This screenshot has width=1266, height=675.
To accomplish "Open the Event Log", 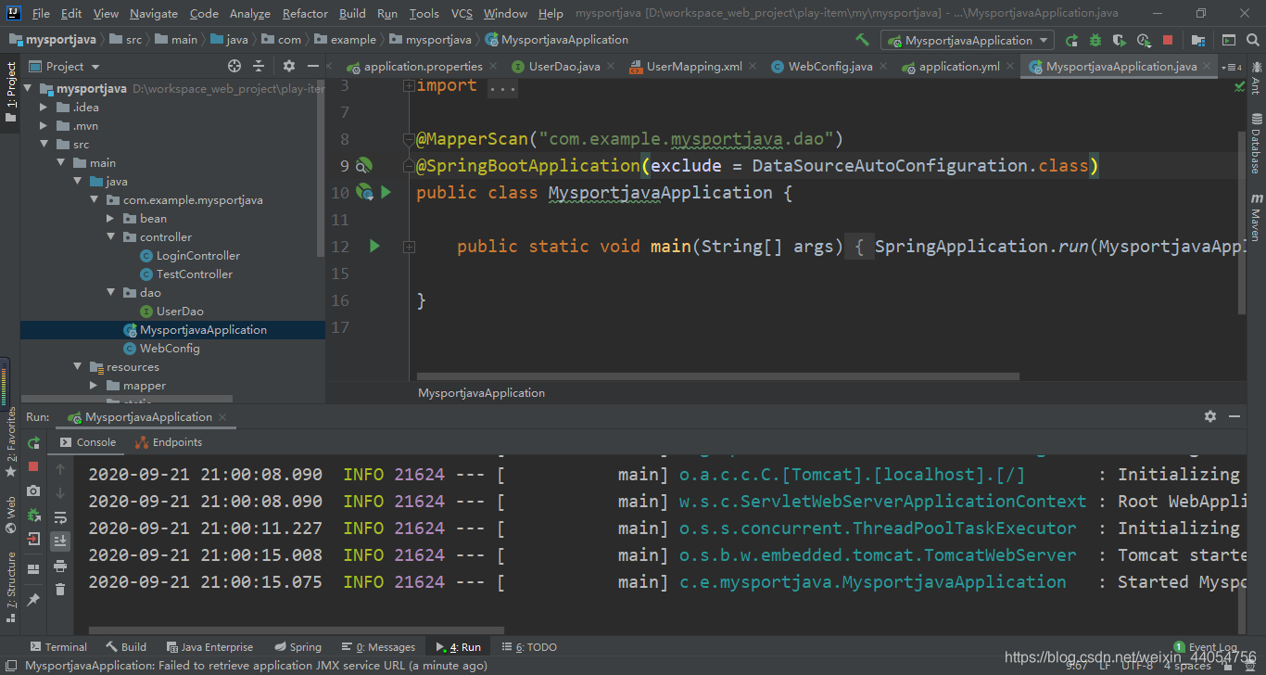I will (x=1205, y=647).
